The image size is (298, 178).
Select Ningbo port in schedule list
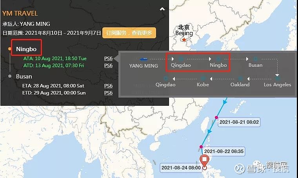(26, 49)
